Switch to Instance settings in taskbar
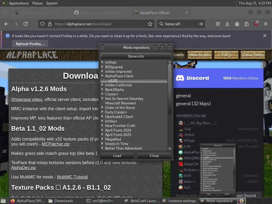Image resolution: width=272 pixels, height=204 pixels. (179, 201)
